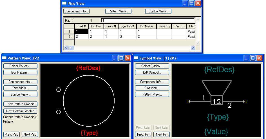Screen dimensions: 266x139
Task: Click Prev. Pin button
Action: (x=143, y=134)
